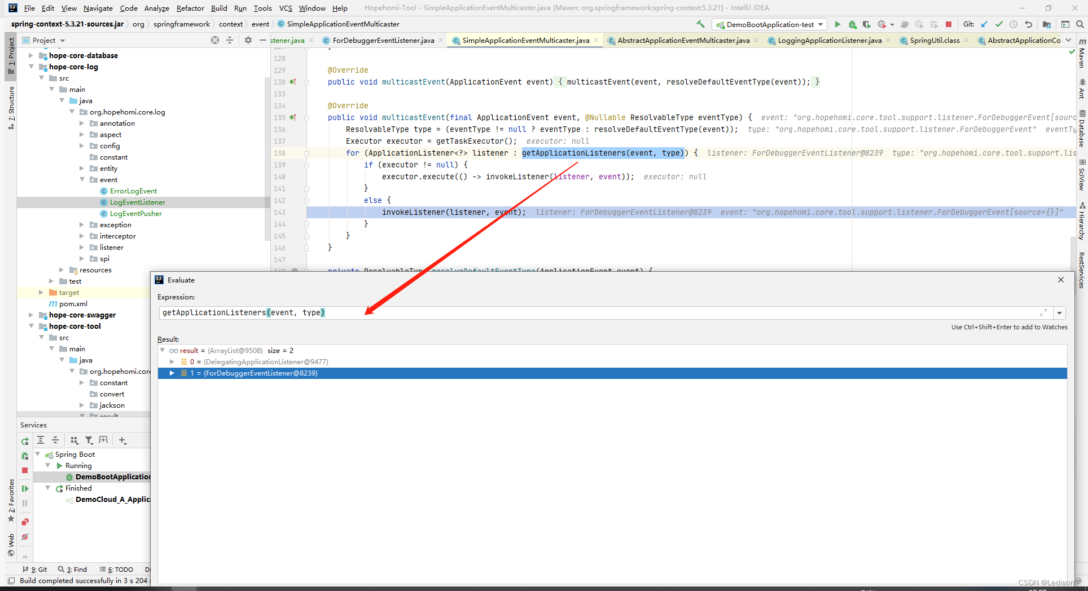Switch to ForDebuggerEventListener.java tab
Screen dimensions: 1088x591
click(x=383, y=40)
